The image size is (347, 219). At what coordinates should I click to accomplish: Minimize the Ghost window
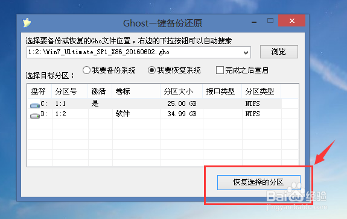254,22
